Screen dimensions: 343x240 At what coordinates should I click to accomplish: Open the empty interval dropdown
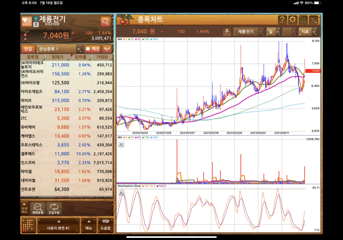tap(289, 32)
